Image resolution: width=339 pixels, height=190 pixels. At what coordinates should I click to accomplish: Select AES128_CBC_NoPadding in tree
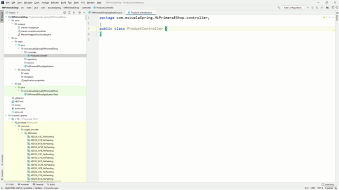pyautogui.click(x=42, y=137)
